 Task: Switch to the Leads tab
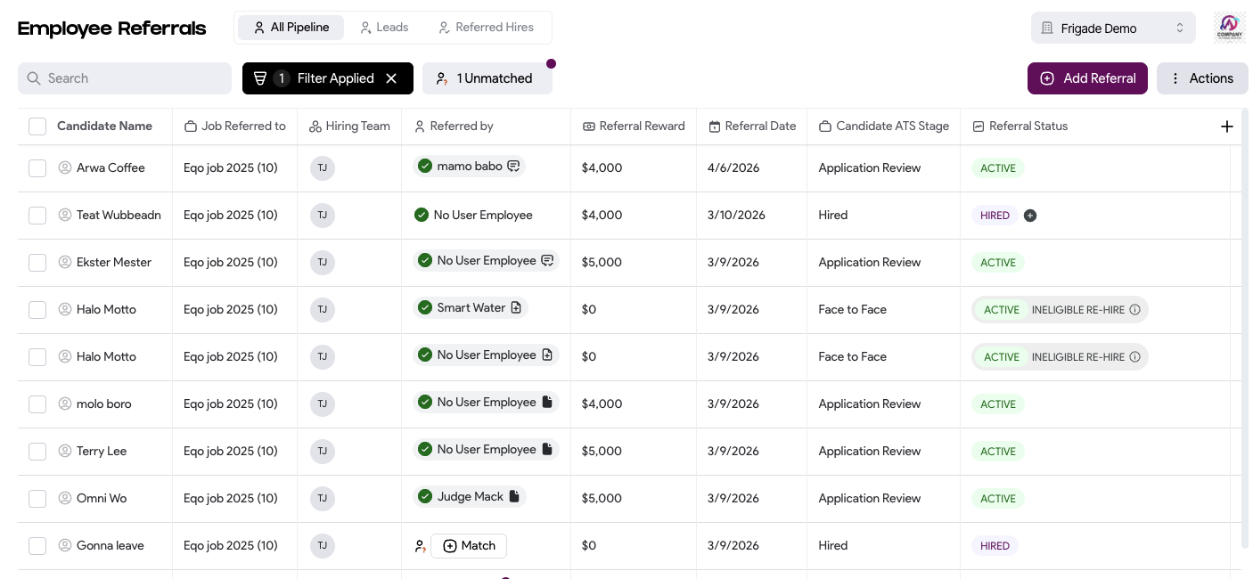point(384,28)
